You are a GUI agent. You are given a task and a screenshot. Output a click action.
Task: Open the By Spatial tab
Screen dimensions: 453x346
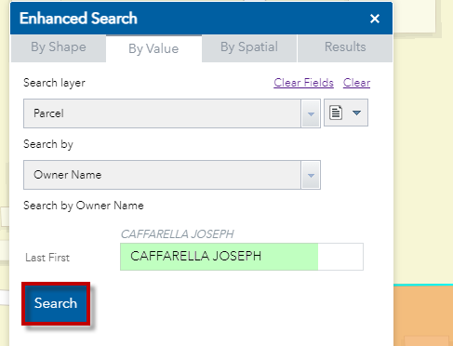[x=249, y=48]
